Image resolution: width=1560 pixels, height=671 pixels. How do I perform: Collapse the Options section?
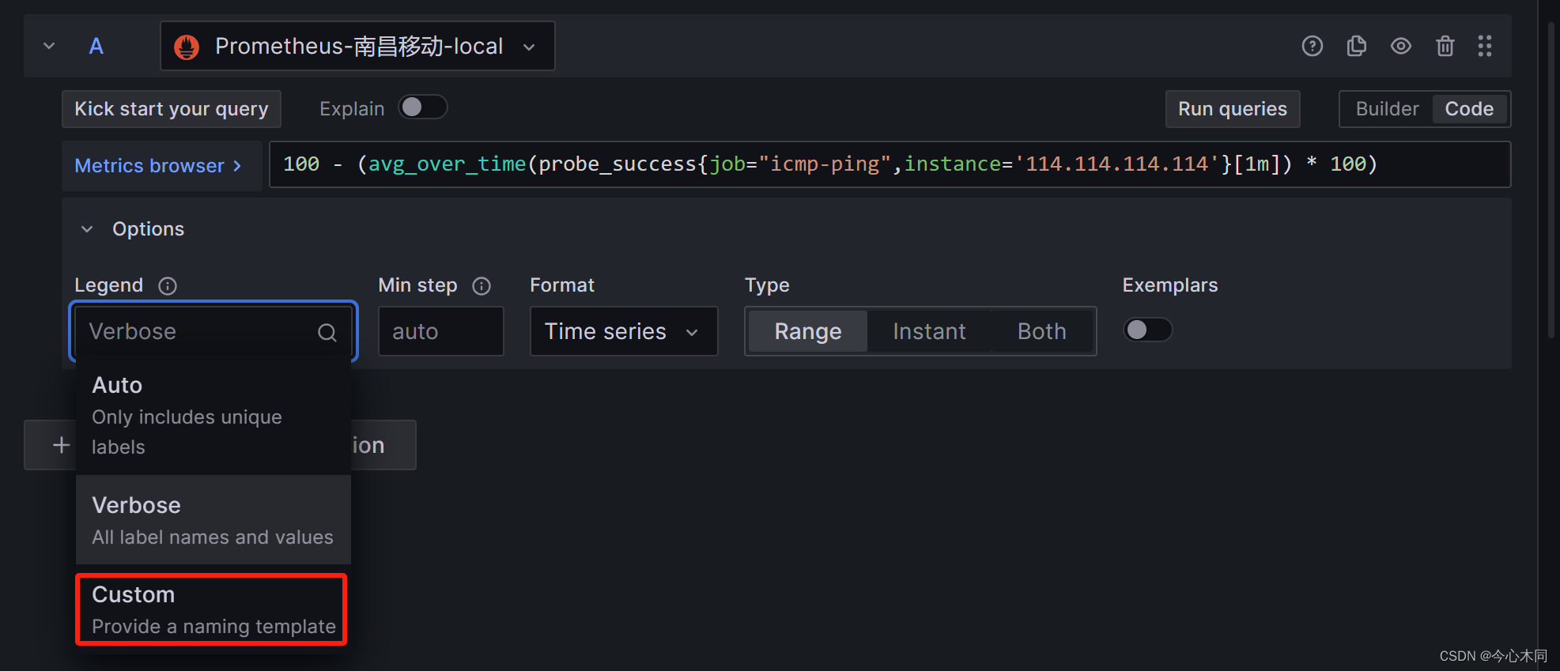coord(87,229)
